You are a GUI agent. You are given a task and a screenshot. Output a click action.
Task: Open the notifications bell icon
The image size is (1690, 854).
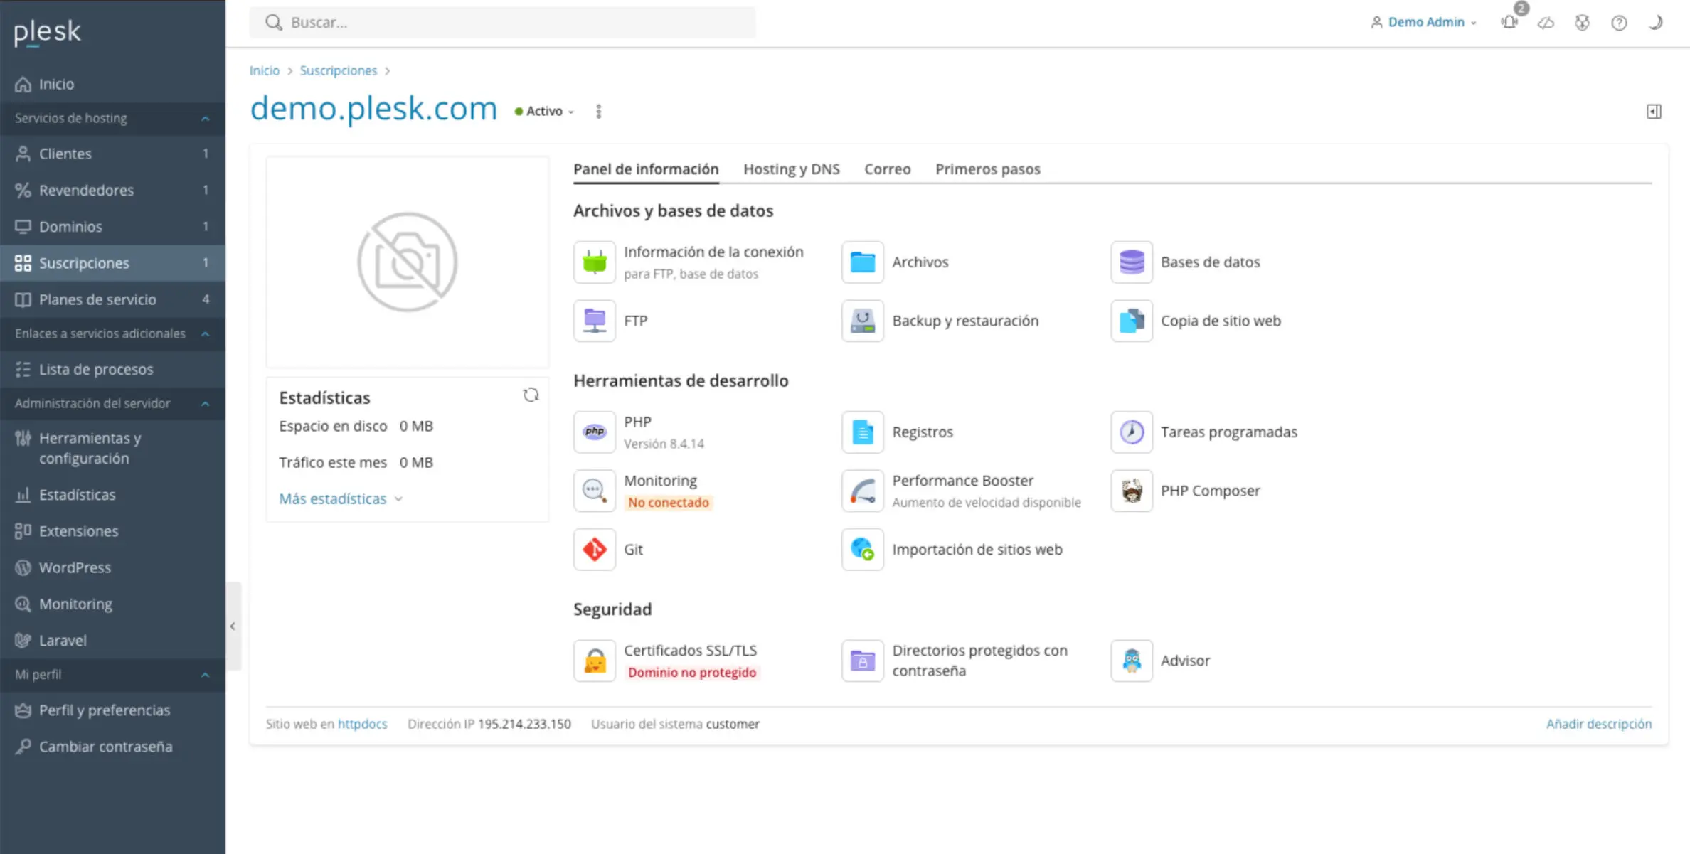tap(1509, 23)
